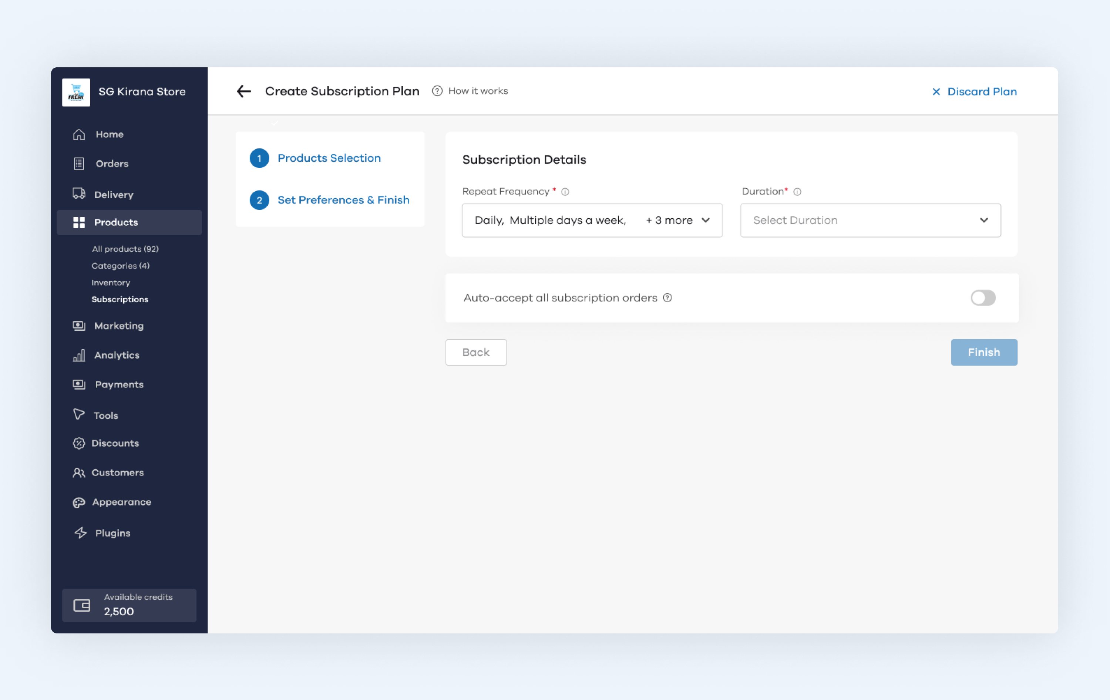
Task: Open the Analytics bar chart icon
Action: pyautogui.click(x=79, y=355)
